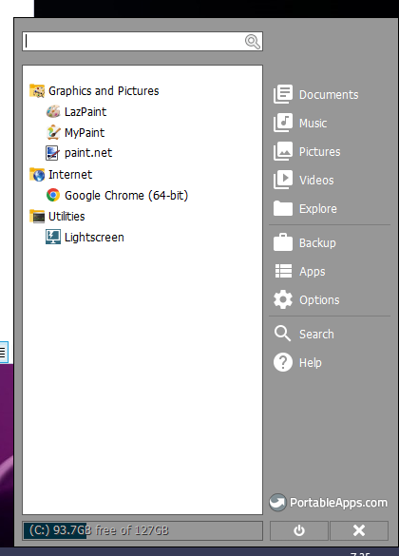399x556 pixels.
Task: Click the Google Chrome (64-bit) text
Action: tap(126, 196)
